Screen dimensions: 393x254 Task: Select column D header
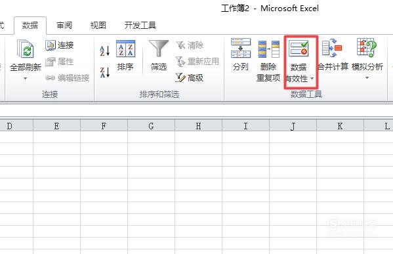pos(16,126)
